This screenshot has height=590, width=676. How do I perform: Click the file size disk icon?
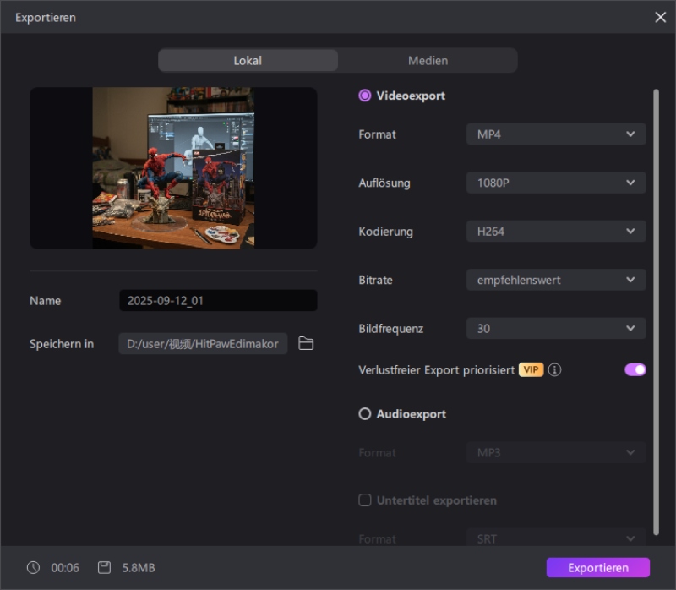(104, 567)
